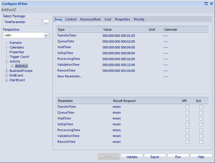This screenshot has height=163, width=215.
Task: Select Trigger Count tree item
Action: tap(19, 57)
